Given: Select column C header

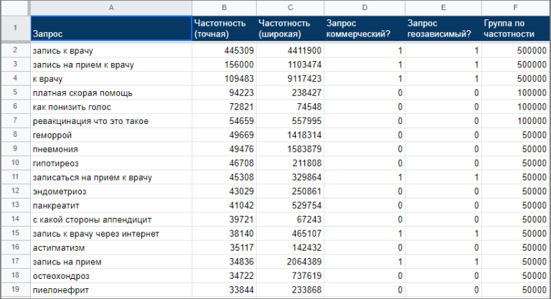Looking at the screenshot, I should pyautogui.click(x=288, y=7).
